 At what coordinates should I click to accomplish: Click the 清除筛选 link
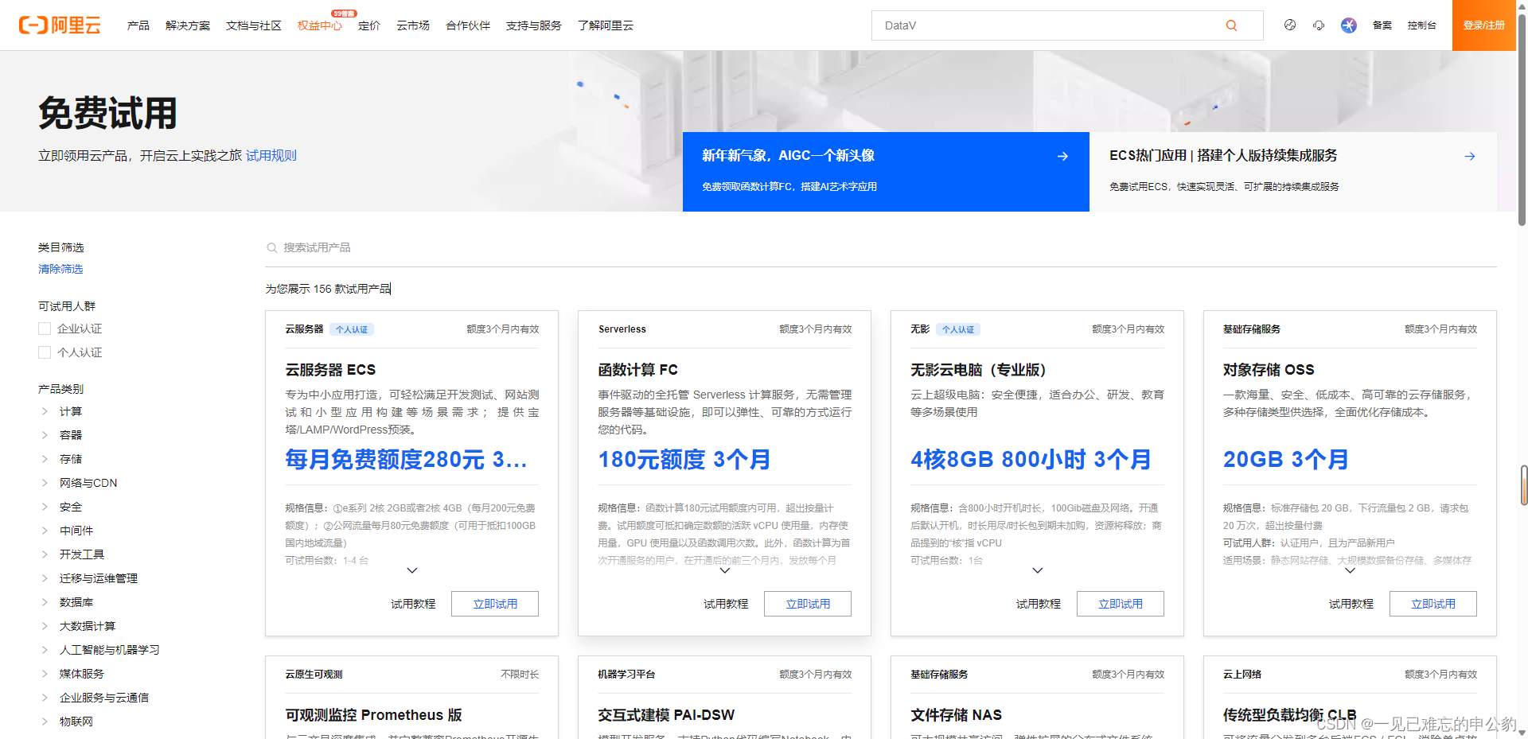60,269
